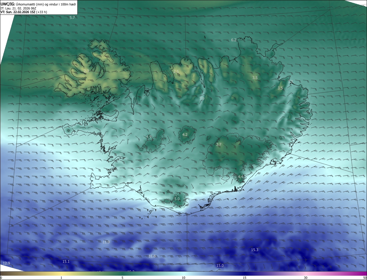This screenshot has width=367, height=280.
Task: Click the 11.8 value label
Action: point(152,256)
